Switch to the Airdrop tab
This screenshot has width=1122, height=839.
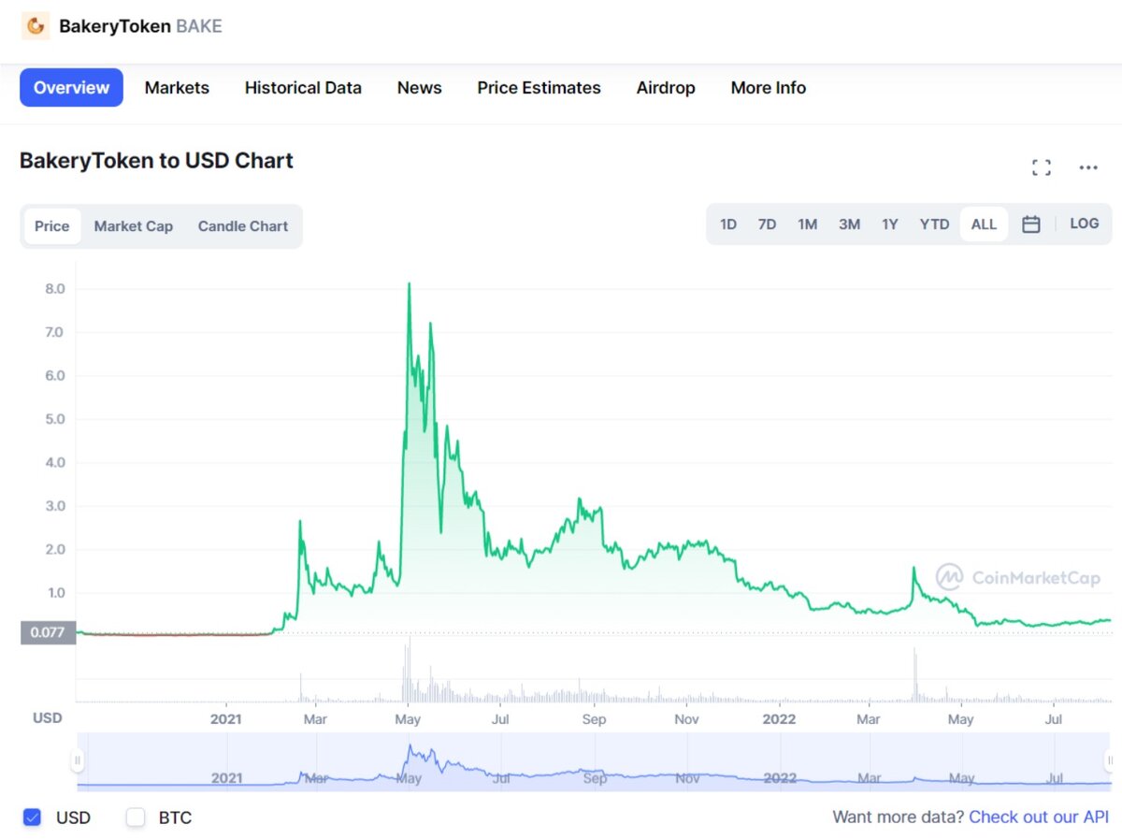[x=666, y=88]
